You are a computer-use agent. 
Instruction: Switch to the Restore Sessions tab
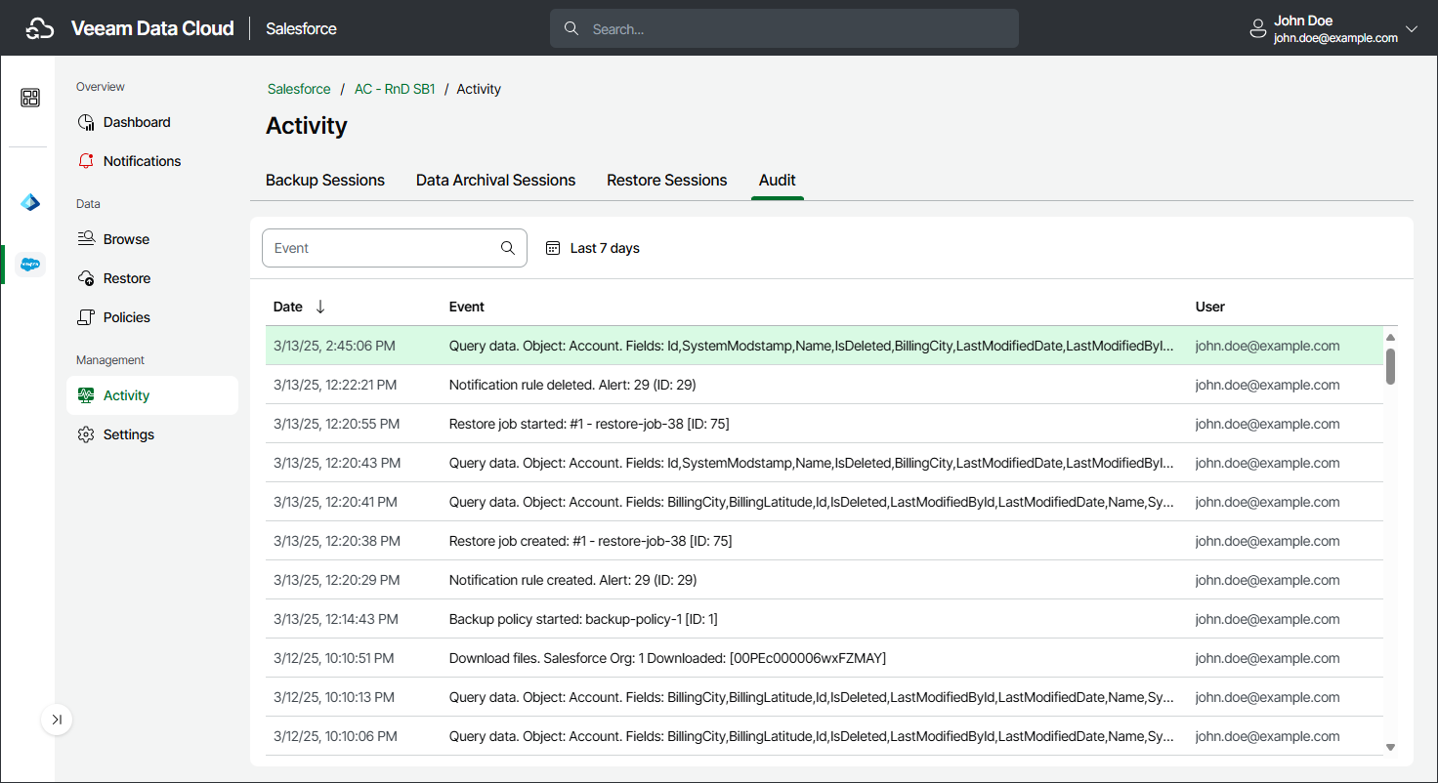click(x=667, y=180)
